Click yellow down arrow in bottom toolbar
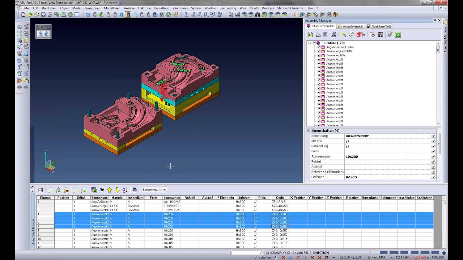Viewport: 463px width, 260px height. (x=117, y=190)
